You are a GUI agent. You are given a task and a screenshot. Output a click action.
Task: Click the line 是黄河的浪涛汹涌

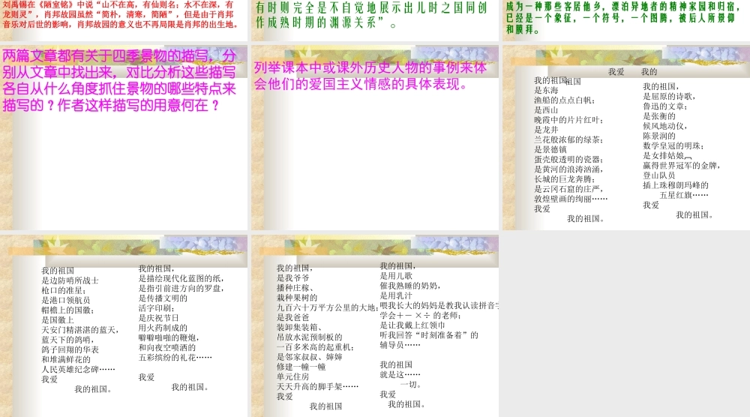tap(568, 169)
